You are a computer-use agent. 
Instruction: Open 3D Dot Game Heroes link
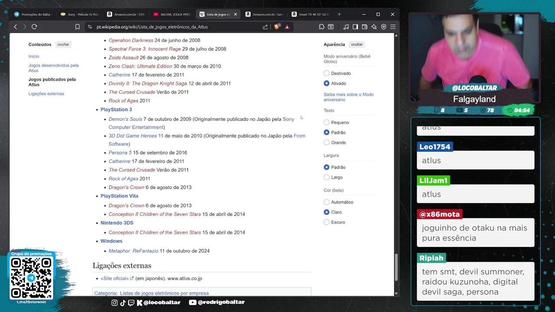click(133, 136)
